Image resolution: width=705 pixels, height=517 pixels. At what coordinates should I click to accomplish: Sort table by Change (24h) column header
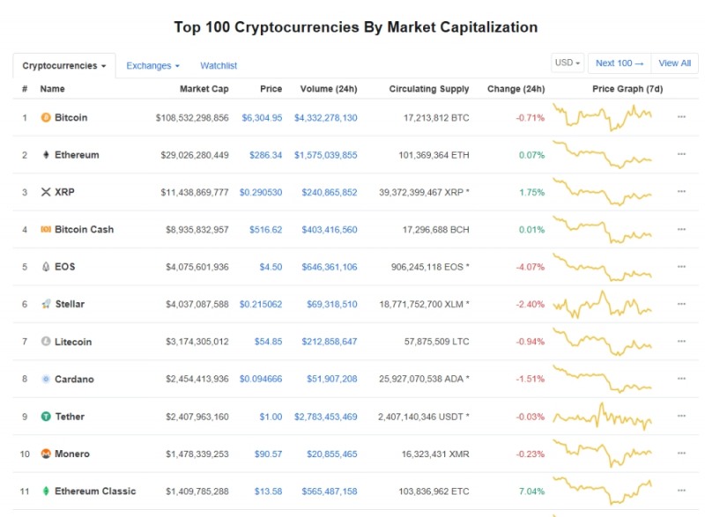516,89
